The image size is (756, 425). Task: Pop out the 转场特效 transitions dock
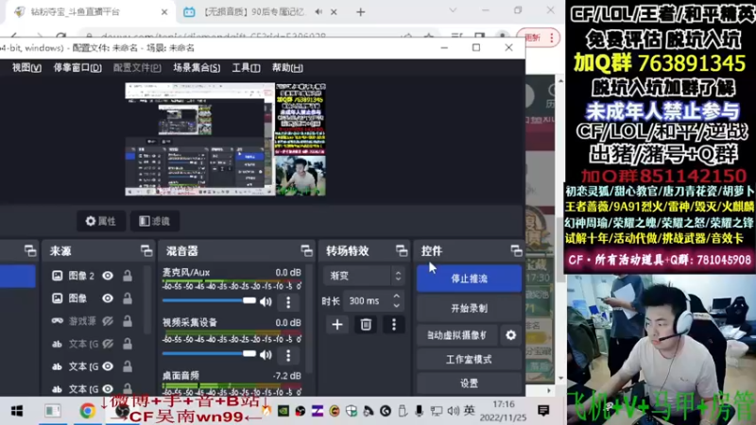pyautogui.click(x=401, y=250)
